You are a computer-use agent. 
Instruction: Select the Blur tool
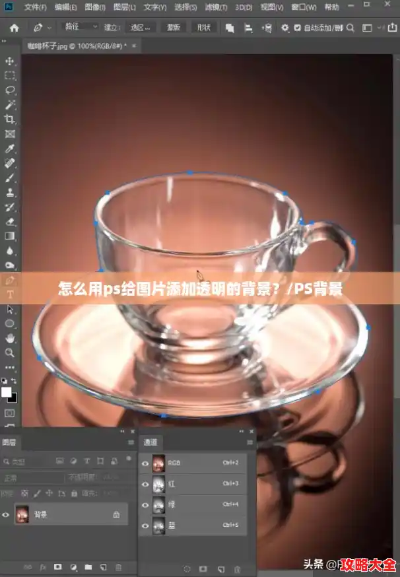[10, 251]
